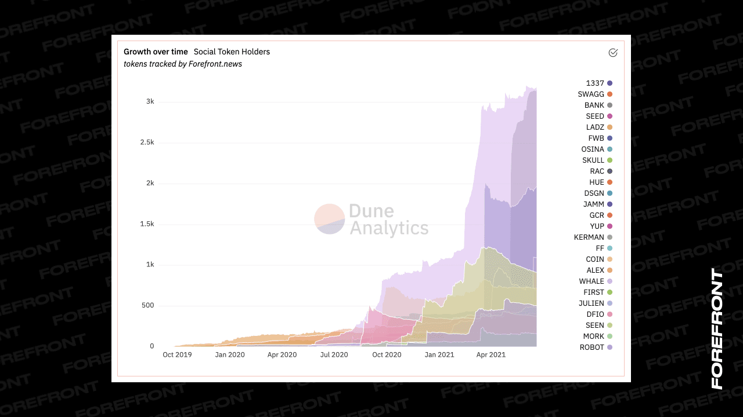Click the ALEX legend label
The width and height of the screenshot is (743, 417).
(596, 270)
